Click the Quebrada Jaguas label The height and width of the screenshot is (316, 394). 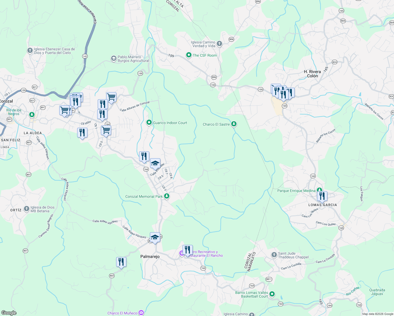377,292
